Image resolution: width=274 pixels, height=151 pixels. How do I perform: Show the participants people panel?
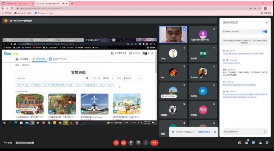(247, 143)
